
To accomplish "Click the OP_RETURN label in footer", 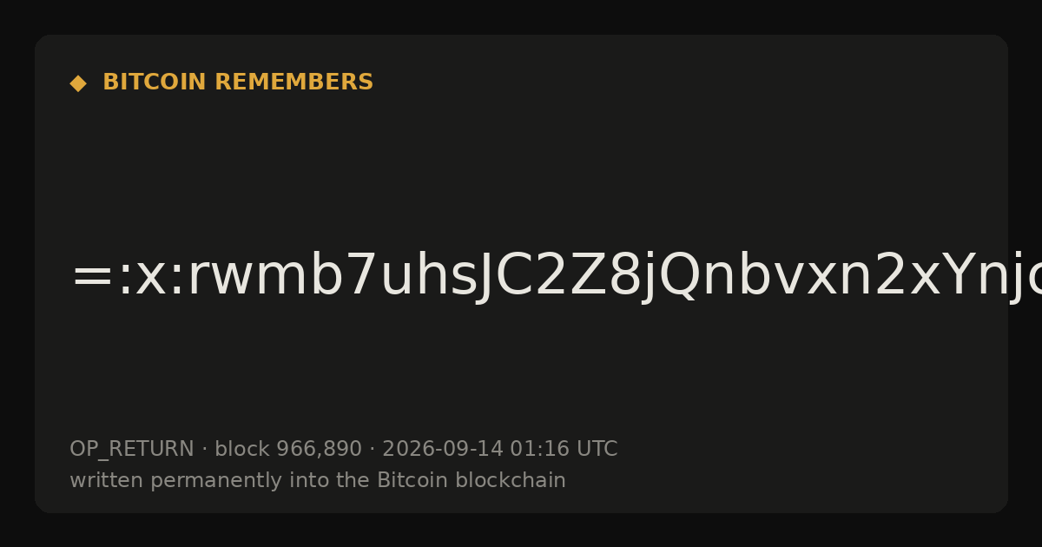I will [x=132, y=450].
